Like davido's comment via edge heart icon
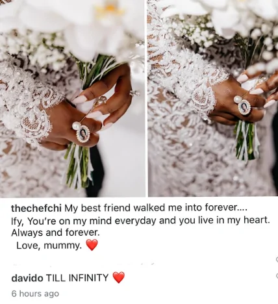 coord(277,275)
